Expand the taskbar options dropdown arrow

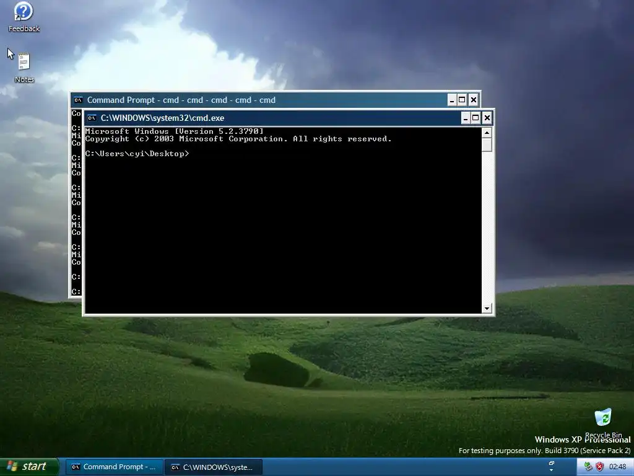[552, 470]
